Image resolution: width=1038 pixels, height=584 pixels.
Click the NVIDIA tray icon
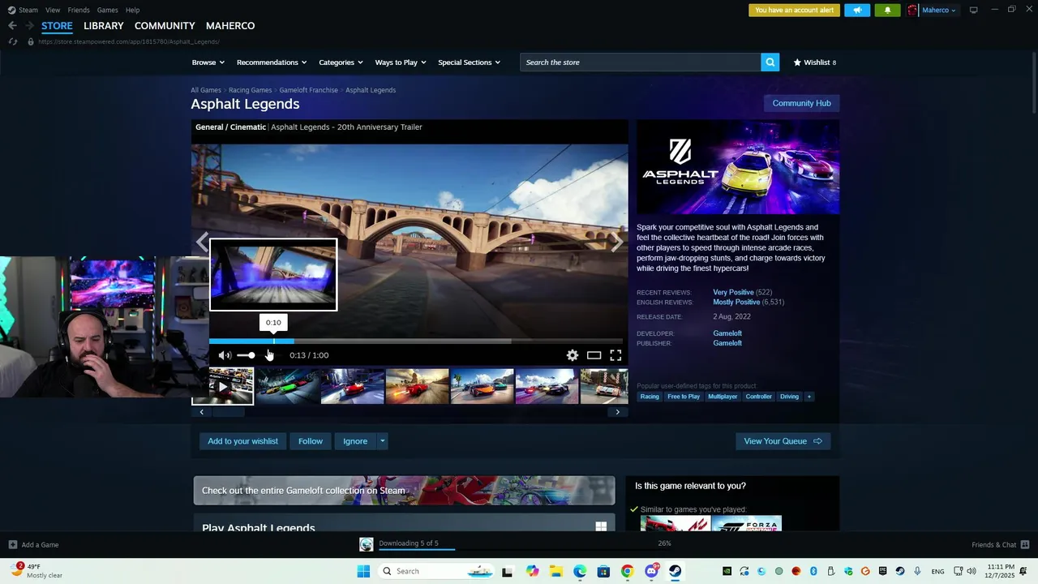727,571
